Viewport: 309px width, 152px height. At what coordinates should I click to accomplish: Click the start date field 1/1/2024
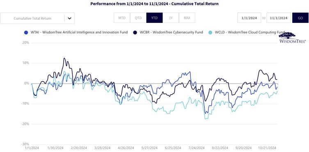pos(249,18)
